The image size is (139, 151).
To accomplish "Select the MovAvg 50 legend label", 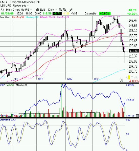I will point(18,17).
